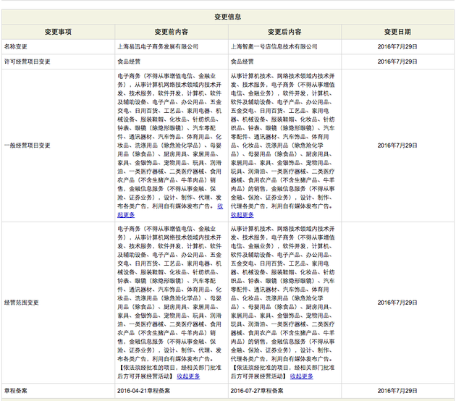Viewport: 456px width, 401px height.
Task: Select 上海易迅电子商务发展有限公司 cell
Action: (158, 47)
